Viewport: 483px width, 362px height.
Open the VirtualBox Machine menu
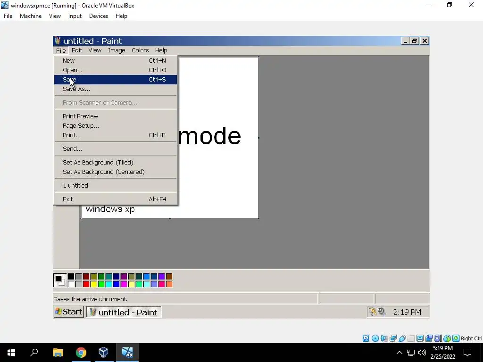tap(31, 16)
